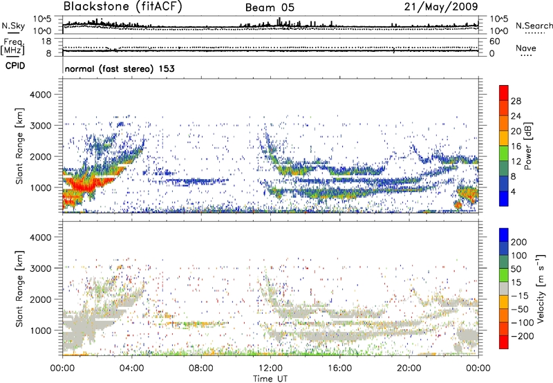This screenshot has width=553, height=383.
Task: Click the '60' Nave axis tick
Action: point(494,41)
